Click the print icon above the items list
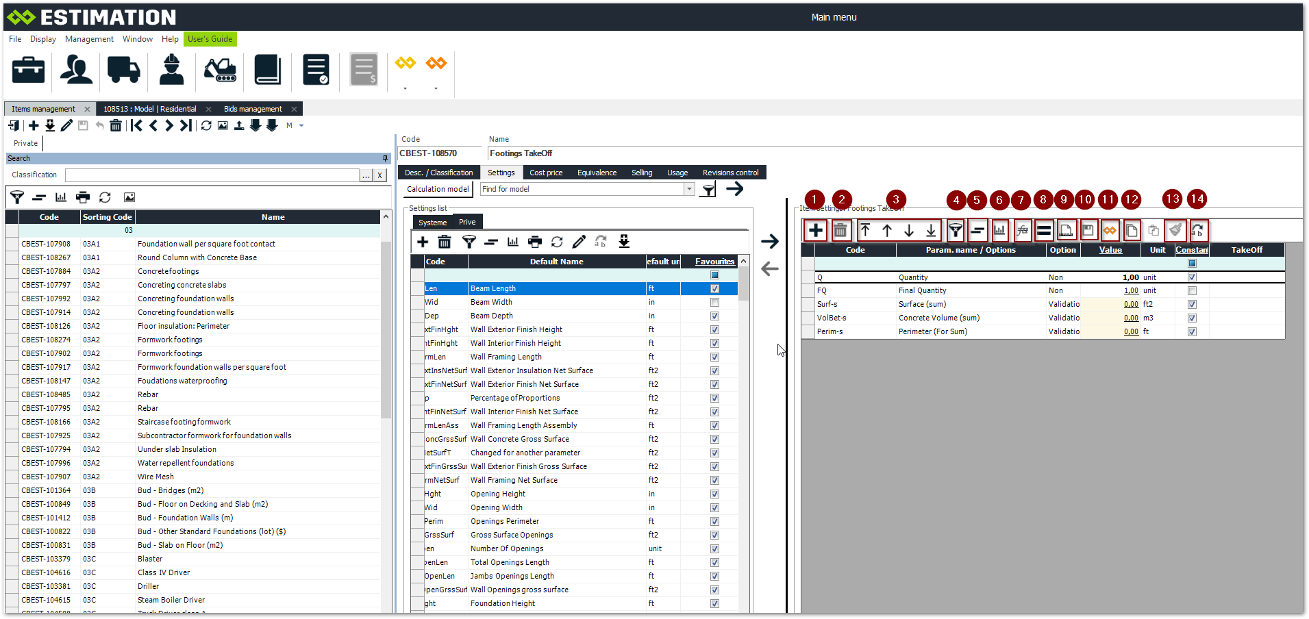1309x619 pixels. click(x=83, y=197)
